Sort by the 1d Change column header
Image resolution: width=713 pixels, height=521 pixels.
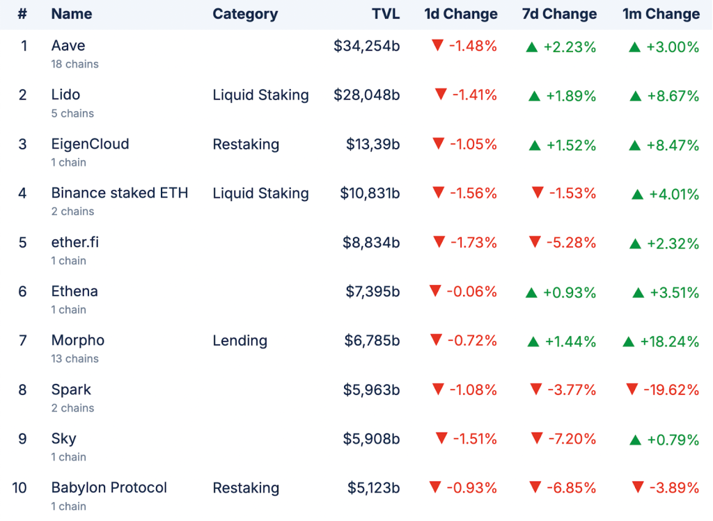click(x=461, y=14)
